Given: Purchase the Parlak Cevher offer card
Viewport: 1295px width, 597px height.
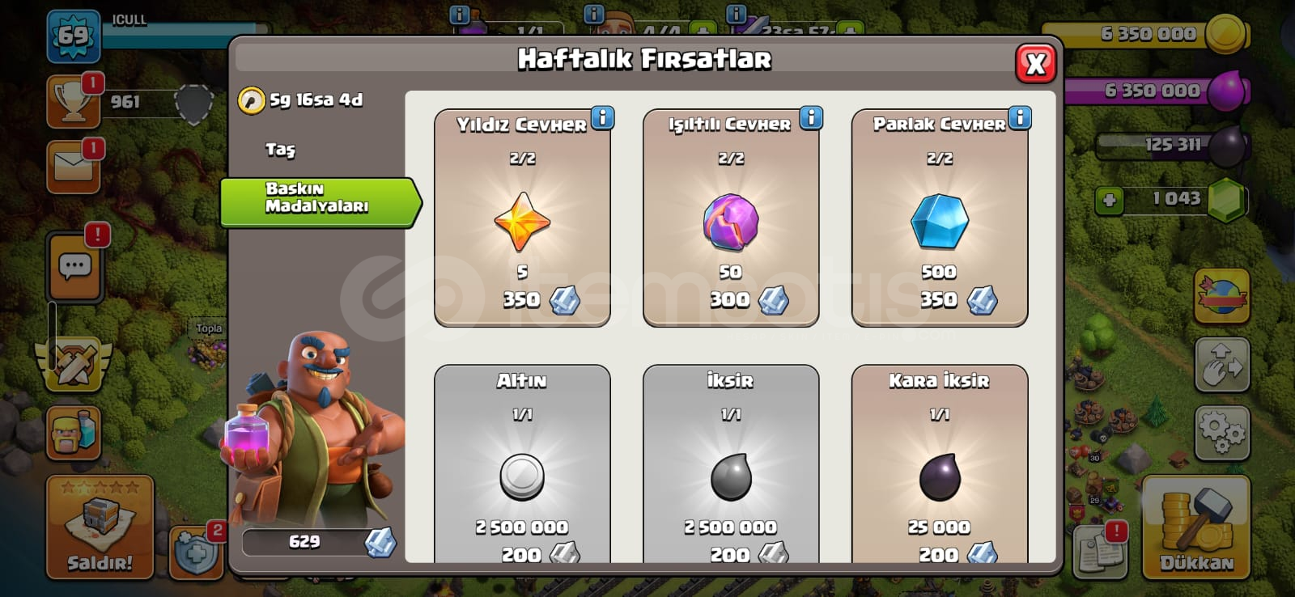Looking at the screenshot, I should tap(940, 218).
